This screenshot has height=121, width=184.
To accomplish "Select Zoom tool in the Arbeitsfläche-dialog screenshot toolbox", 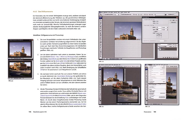I will pyautogui.click(x=101, y=56).
